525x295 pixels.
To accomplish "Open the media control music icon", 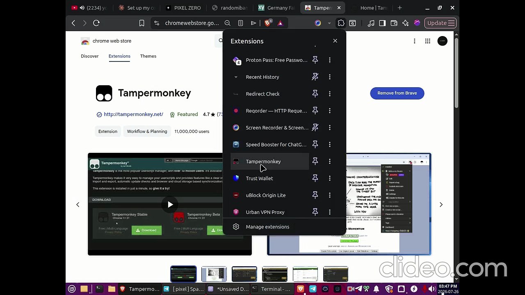I will click(371, 23).
